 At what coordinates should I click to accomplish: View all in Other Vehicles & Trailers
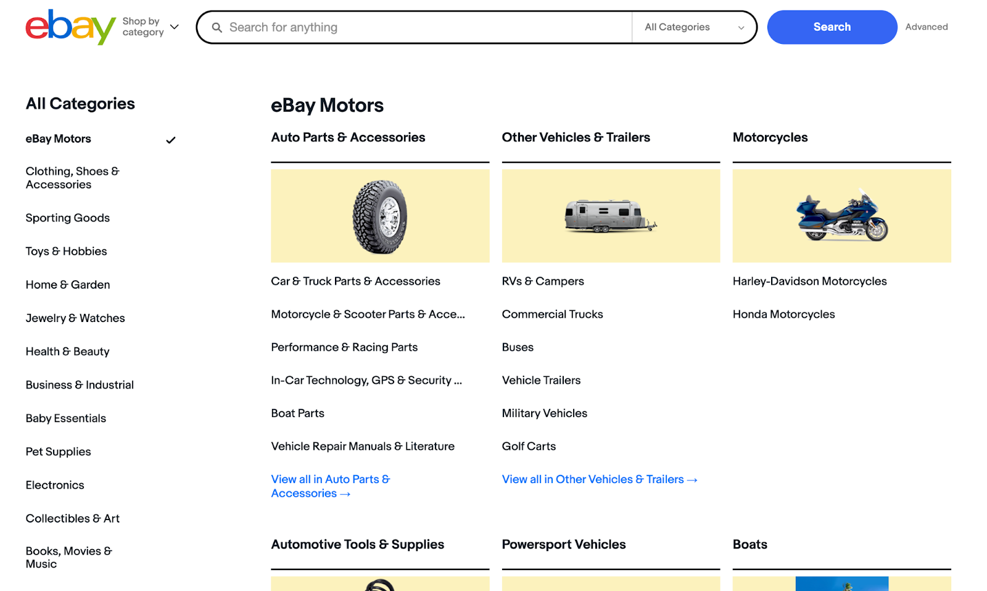[x=600, y=479]
